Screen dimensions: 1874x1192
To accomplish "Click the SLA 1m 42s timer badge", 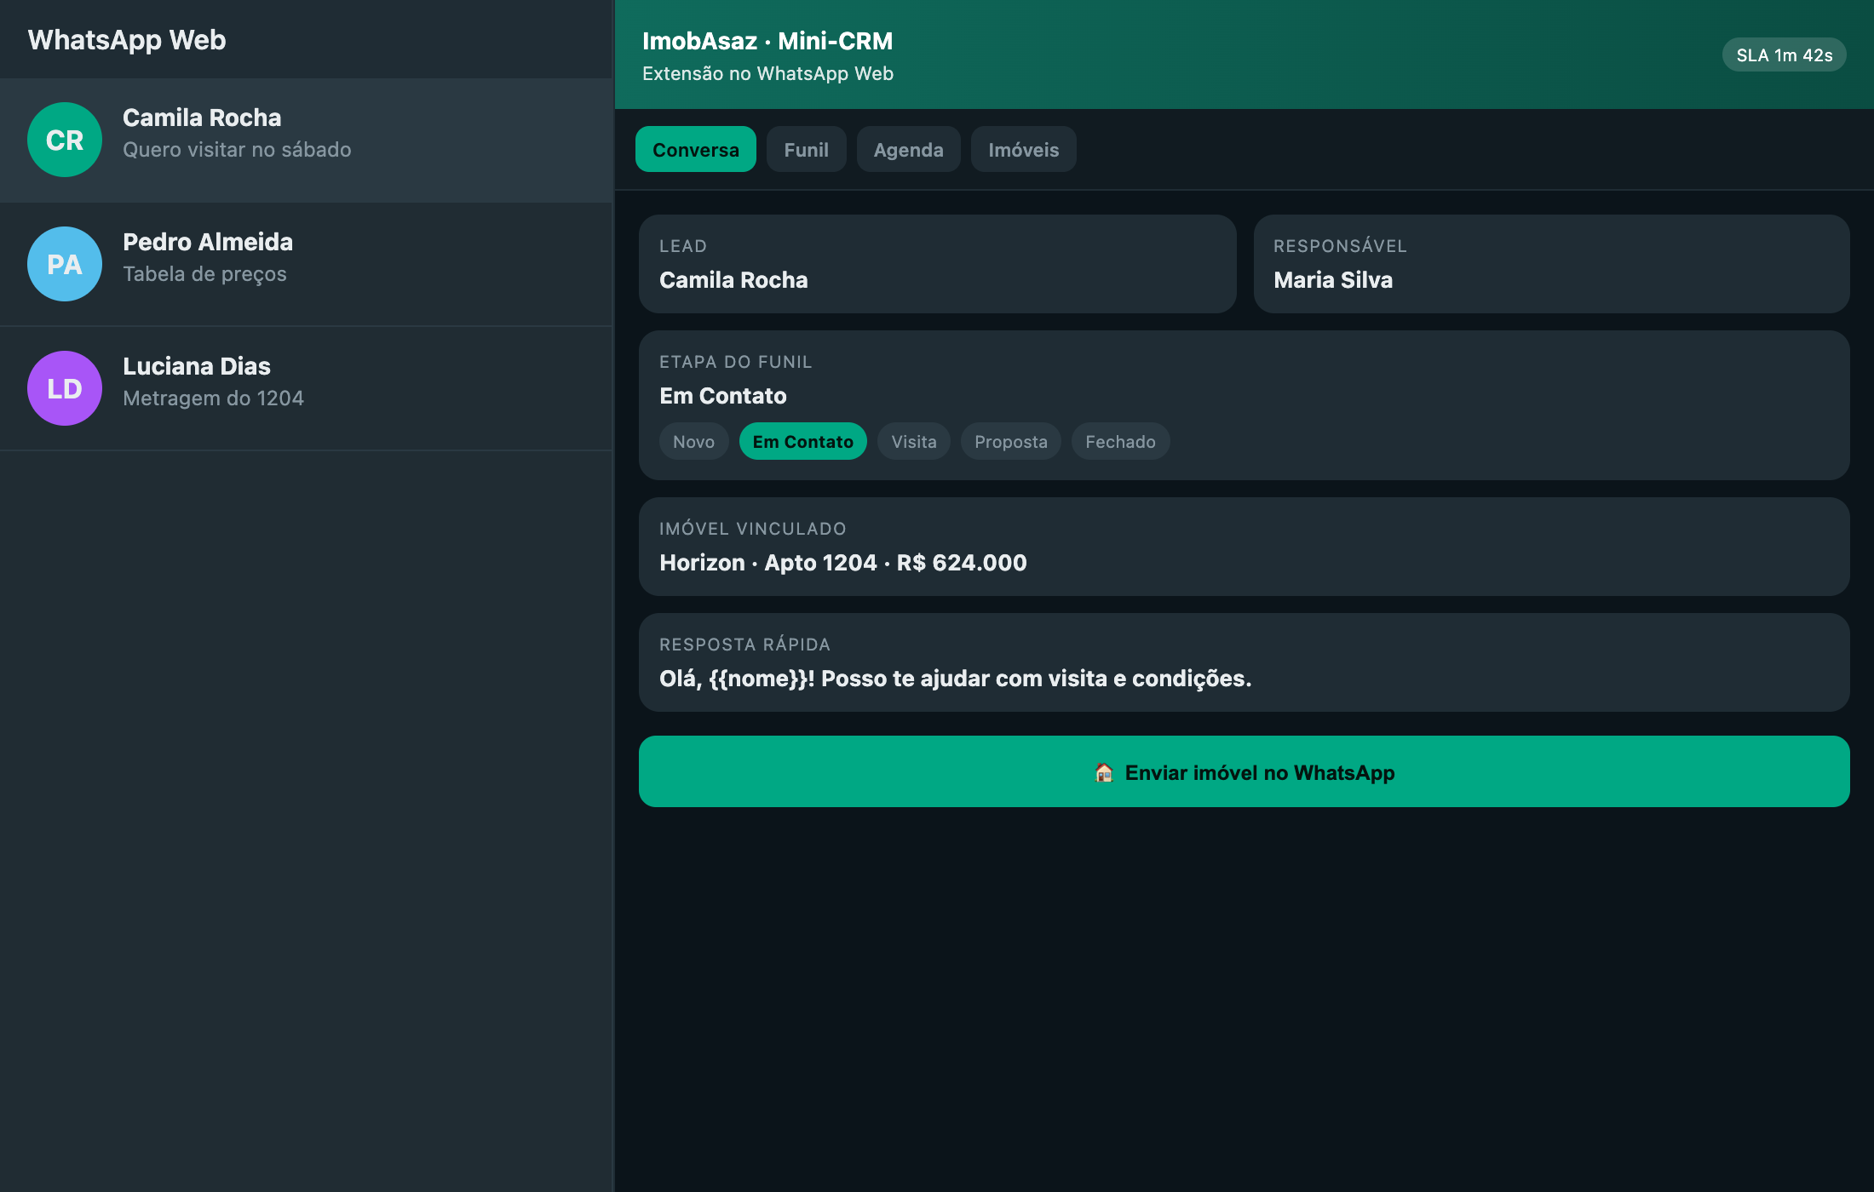I will [x=1784, y=54].
